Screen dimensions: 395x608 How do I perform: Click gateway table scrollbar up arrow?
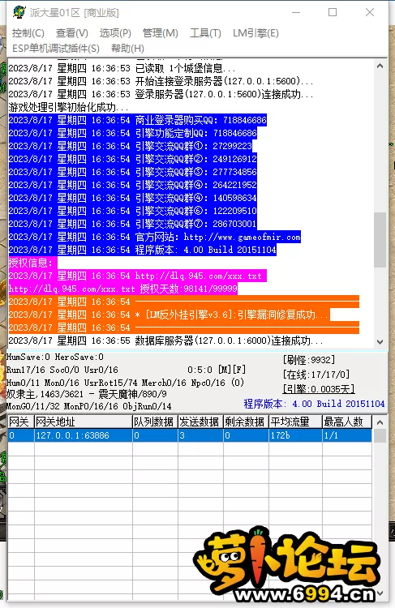pos(380,422)
